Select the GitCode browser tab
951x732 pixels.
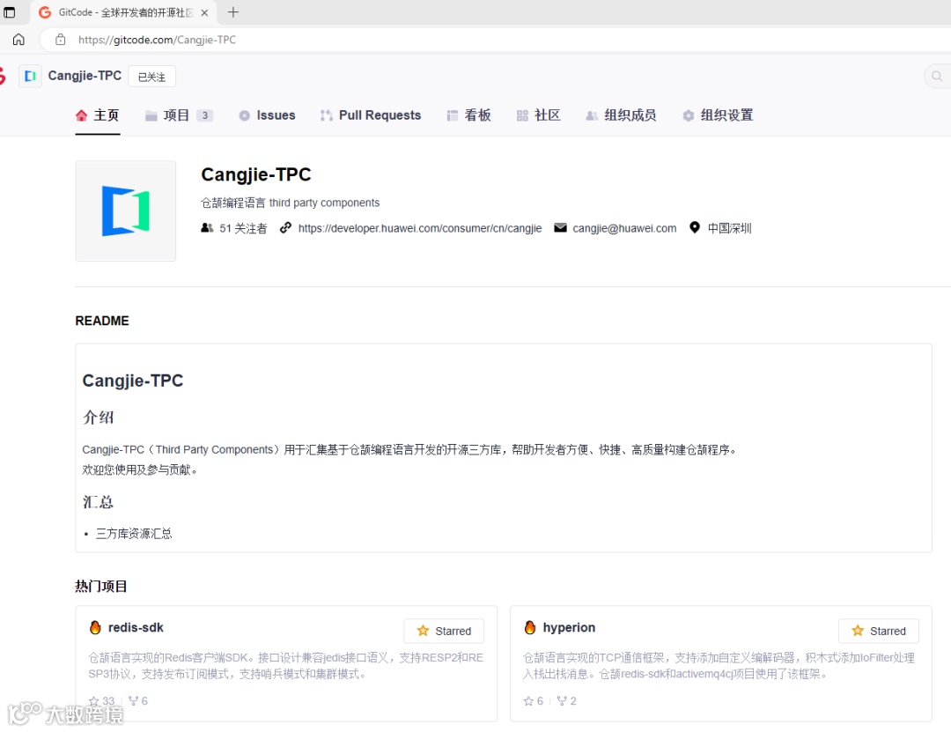coord(124,12)
